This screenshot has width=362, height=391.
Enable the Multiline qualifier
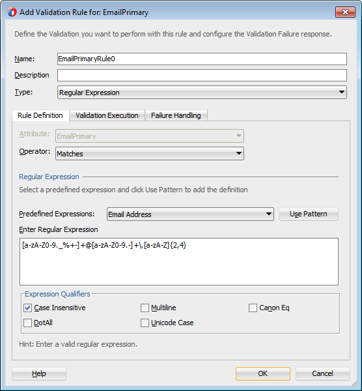tap(145, 308)
